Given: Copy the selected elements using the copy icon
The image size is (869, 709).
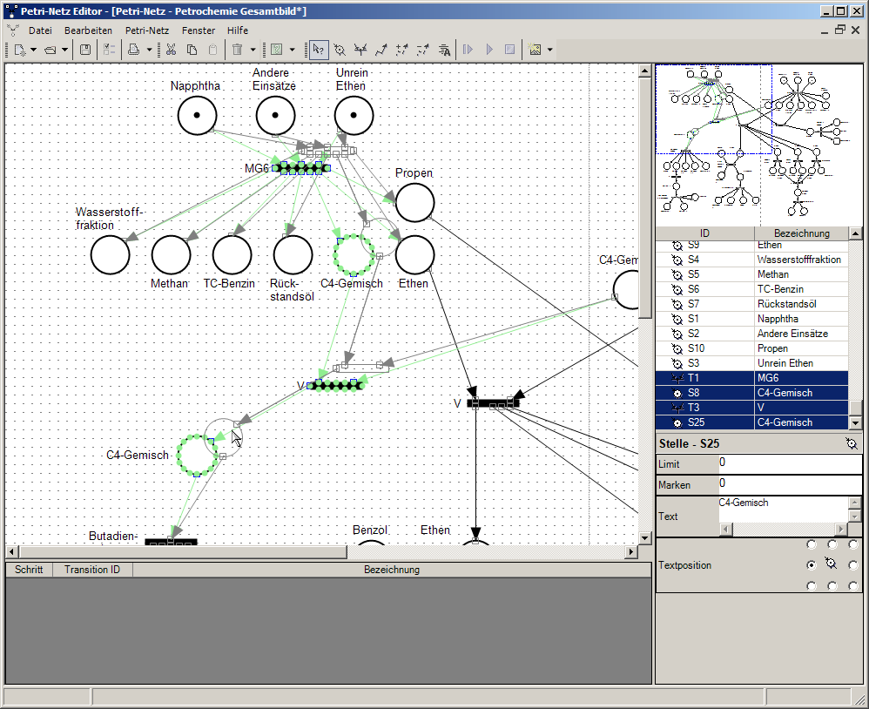Looking at the screenshot, I should tap(192, 50).
